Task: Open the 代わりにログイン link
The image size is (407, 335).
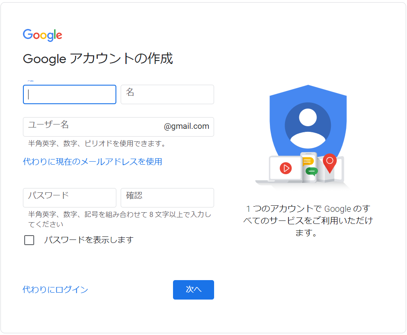Action: point(55,290)
